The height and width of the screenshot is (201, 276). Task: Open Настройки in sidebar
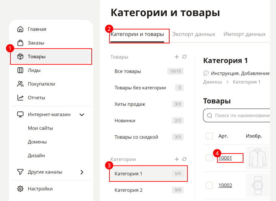tap(51, 189)
